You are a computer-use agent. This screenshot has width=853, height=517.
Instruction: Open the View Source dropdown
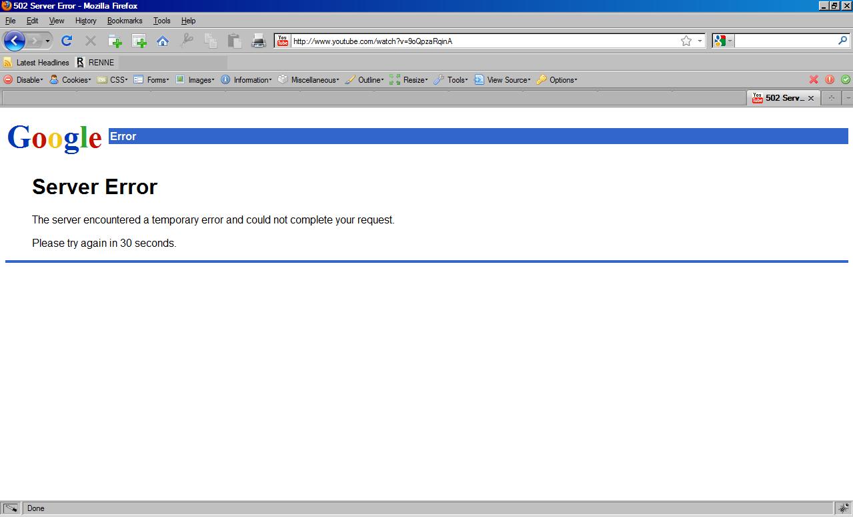pos(503,80)
